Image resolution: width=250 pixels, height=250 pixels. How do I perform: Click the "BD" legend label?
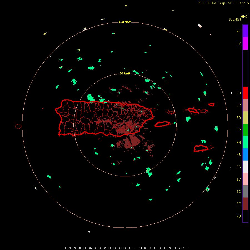[238, 118]
